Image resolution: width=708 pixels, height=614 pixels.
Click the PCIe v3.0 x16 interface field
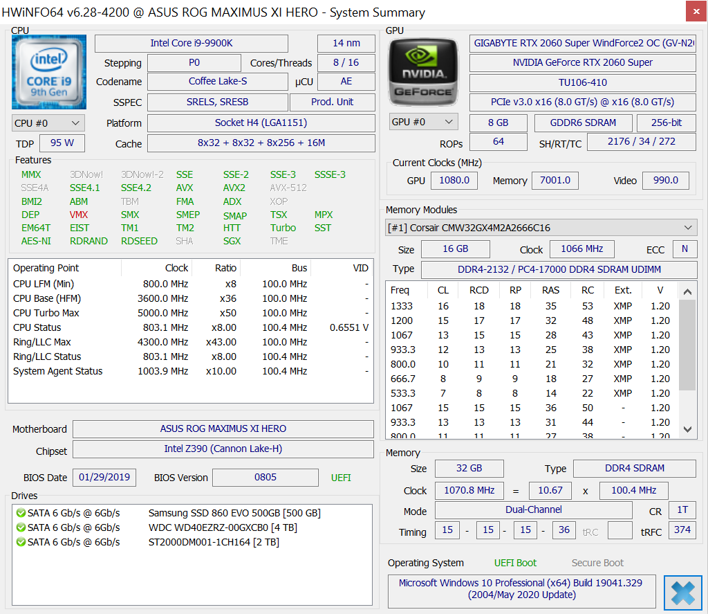click(582, 102)
